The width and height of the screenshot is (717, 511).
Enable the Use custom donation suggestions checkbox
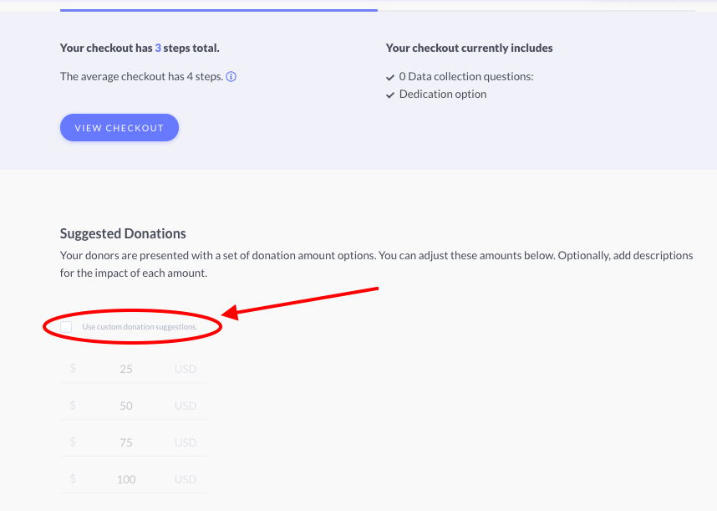(66, 327)
